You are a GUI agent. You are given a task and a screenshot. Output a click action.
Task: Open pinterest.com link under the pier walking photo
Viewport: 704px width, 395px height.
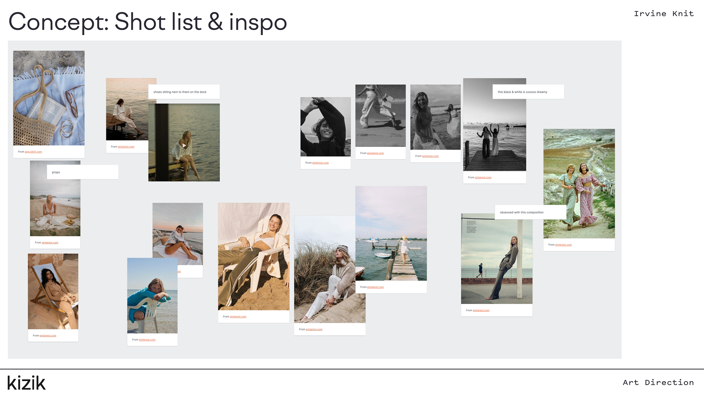click(x=375, y=287)
